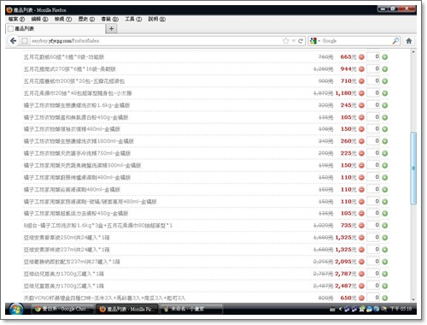Decrease quantity for the 710元 item

[x=361, y=81]
